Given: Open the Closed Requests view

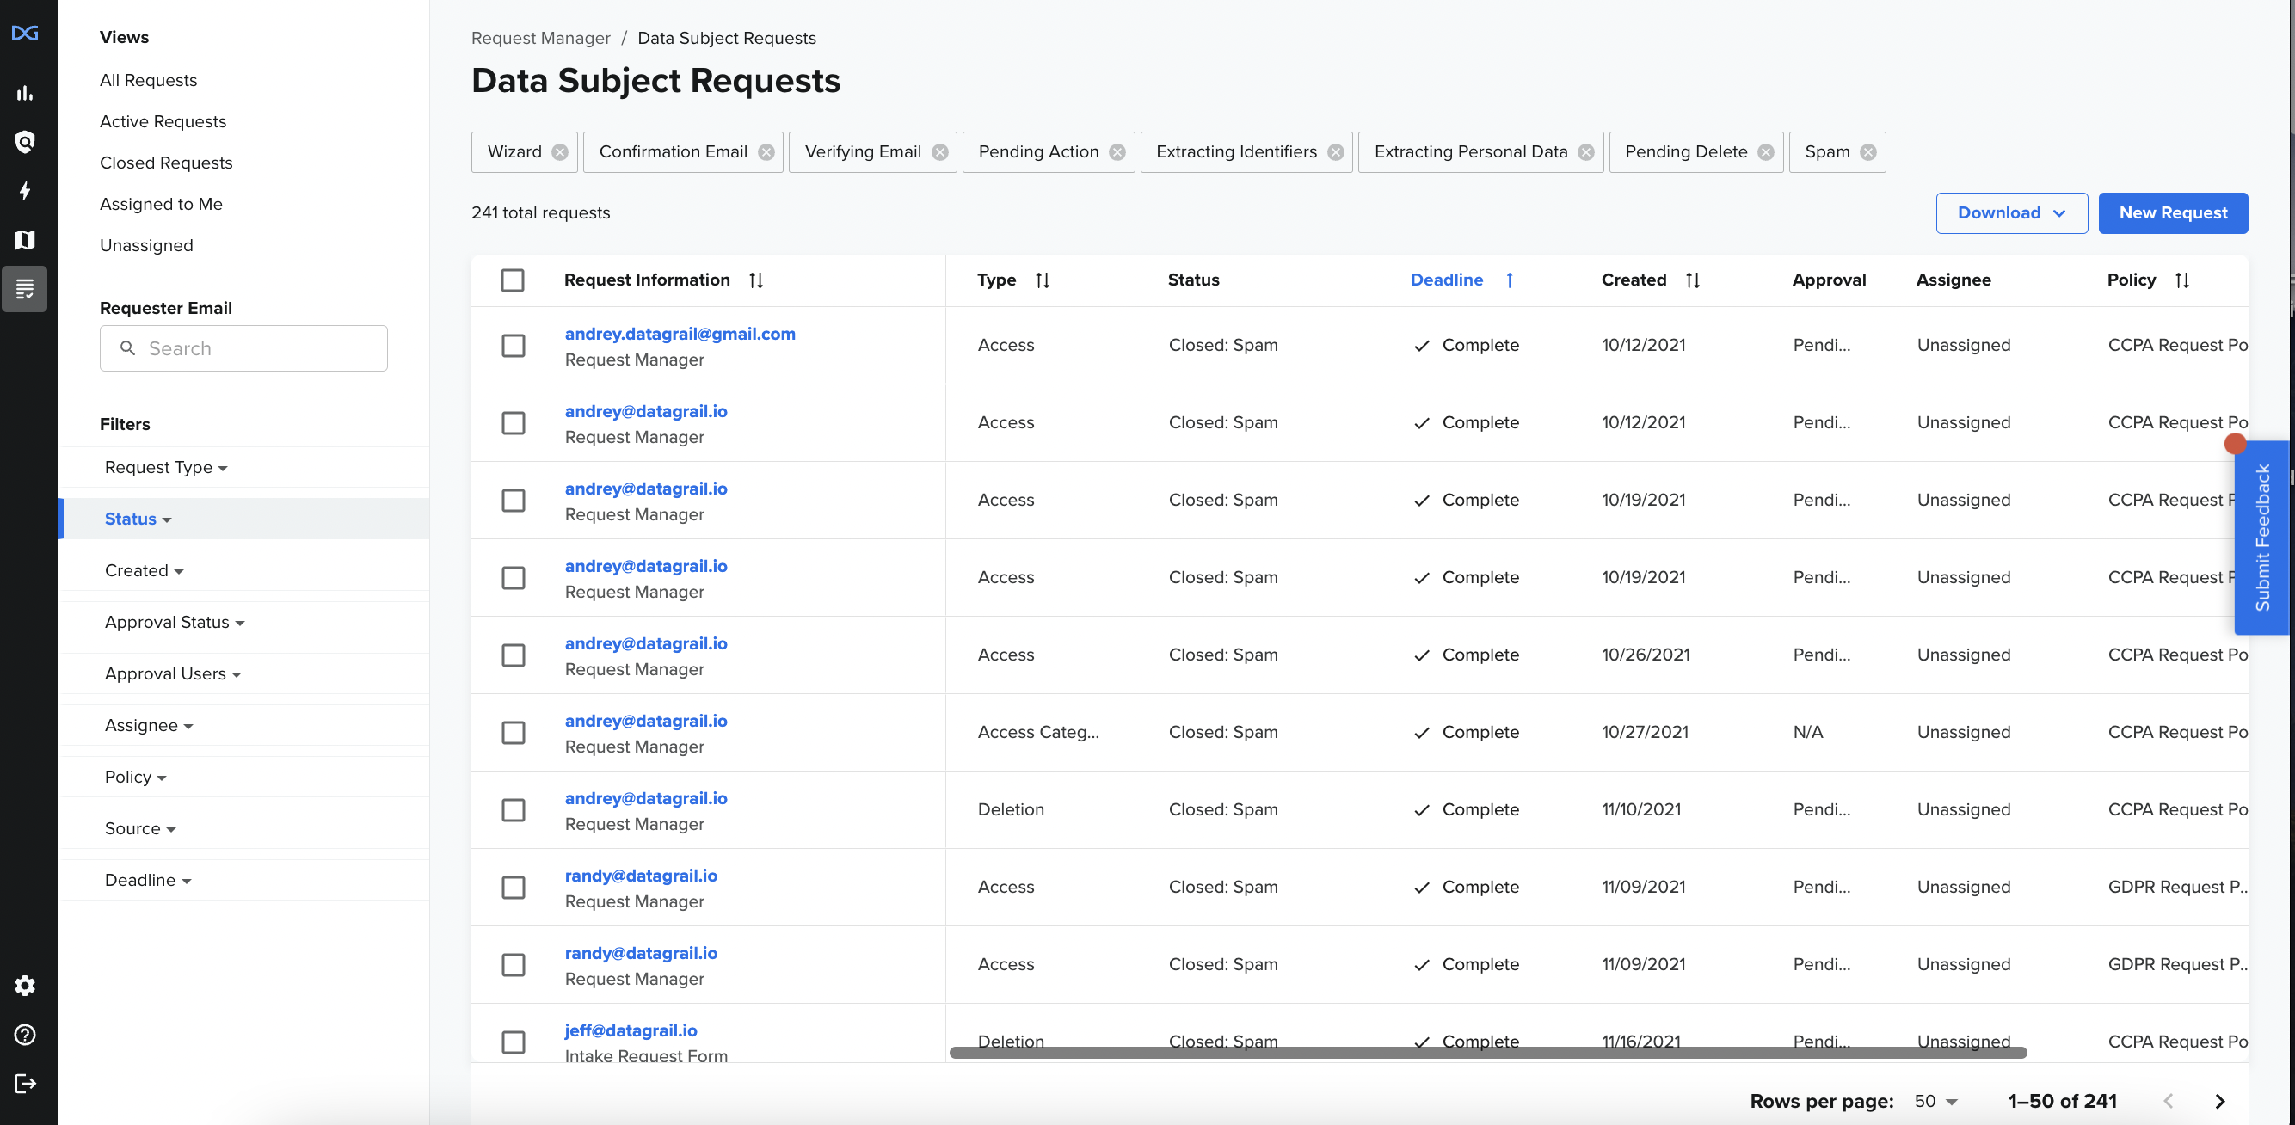Looking at the screenshot, I should (x=166, y=163).
